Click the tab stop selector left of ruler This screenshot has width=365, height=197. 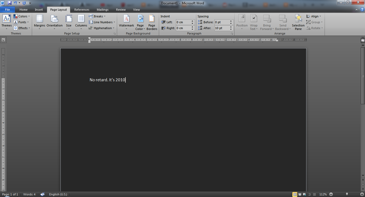[3, 40]
